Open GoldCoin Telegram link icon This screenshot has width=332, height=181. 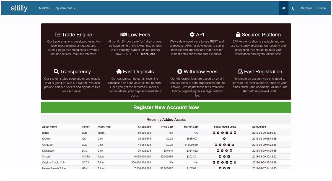[220, 145]
